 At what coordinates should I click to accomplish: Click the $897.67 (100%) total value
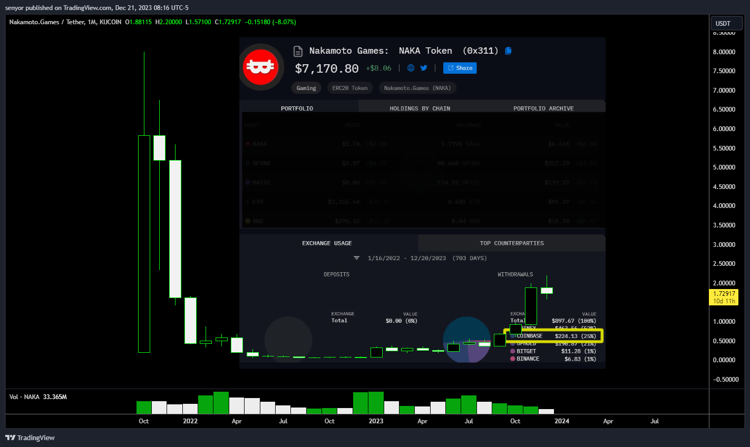pyautogui.click(x=574, y=321)
